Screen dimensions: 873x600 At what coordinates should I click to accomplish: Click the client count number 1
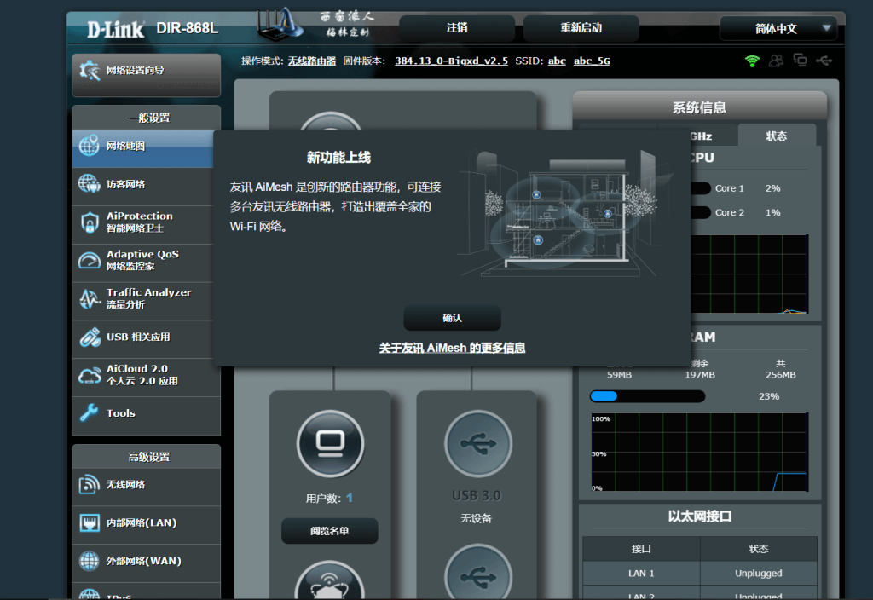[x=349, y=498]
